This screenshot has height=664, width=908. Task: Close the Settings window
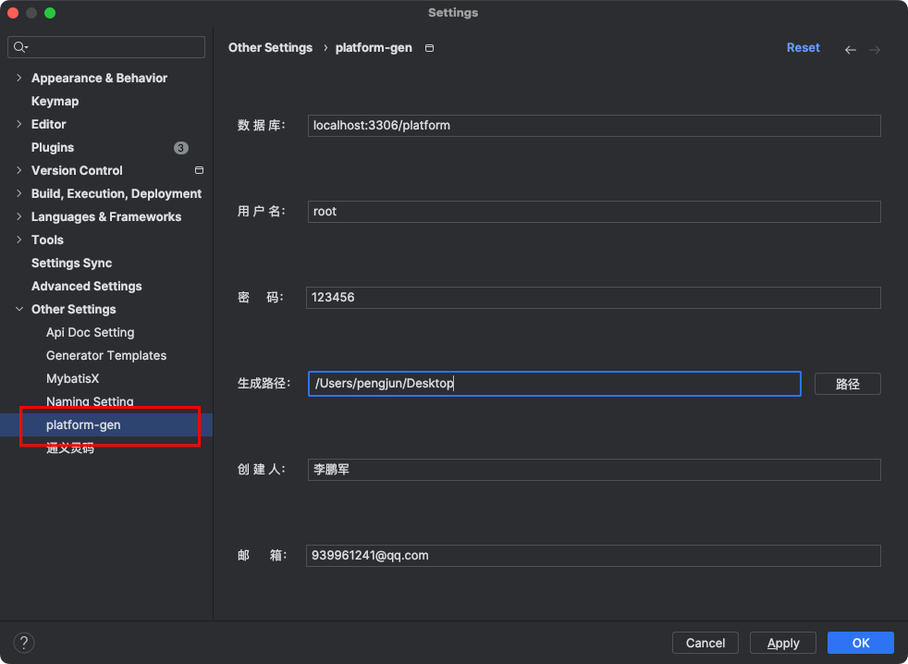[13, 13]
